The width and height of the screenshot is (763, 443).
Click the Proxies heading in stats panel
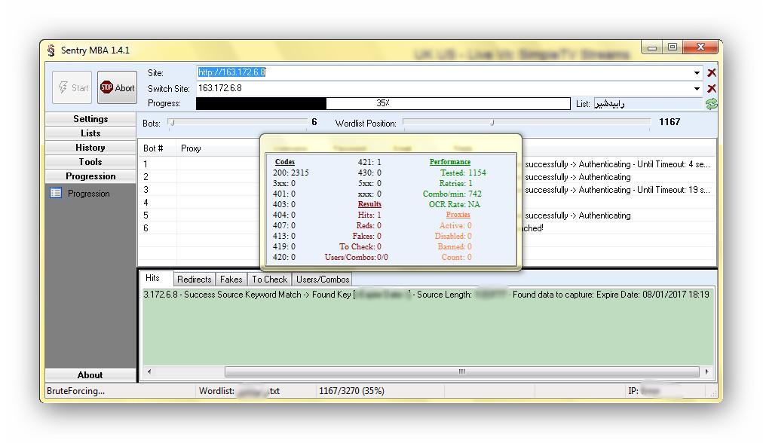point(458,215)
